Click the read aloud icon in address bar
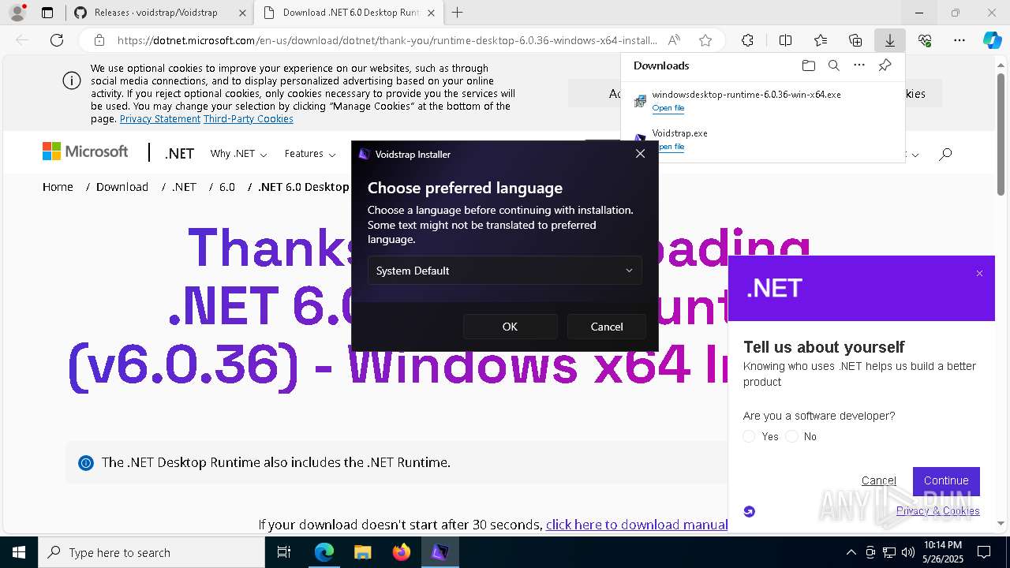This screenshot has width=1010, height=568. click(674, 40)
